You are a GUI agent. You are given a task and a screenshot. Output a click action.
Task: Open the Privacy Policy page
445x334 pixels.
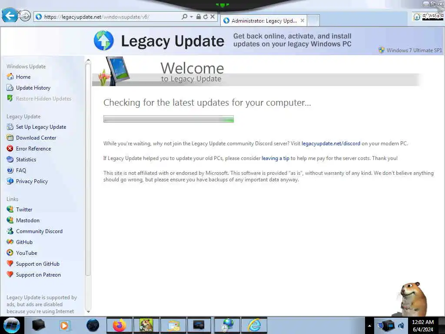pyautogui.click(x=32, y=181)
